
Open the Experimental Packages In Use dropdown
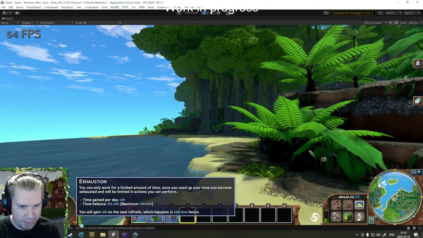353,13
